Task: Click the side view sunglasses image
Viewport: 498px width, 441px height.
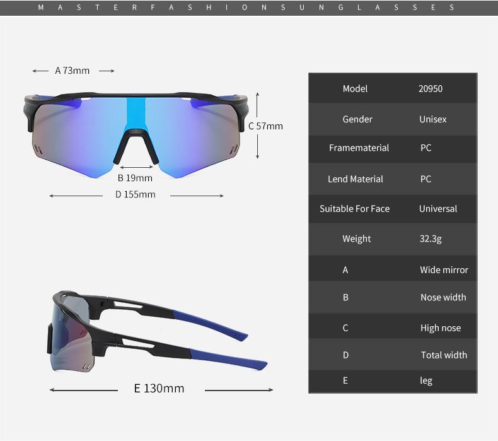Action: pos(158,332)
